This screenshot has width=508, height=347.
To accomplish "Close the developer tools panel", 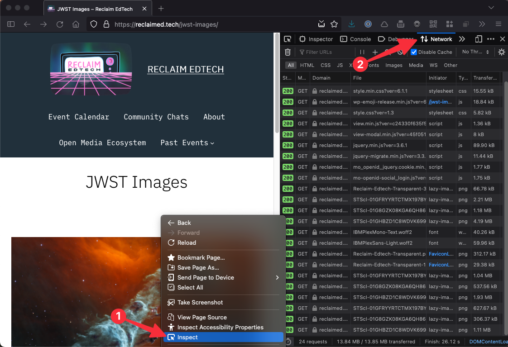I will (x=503, y=39).
